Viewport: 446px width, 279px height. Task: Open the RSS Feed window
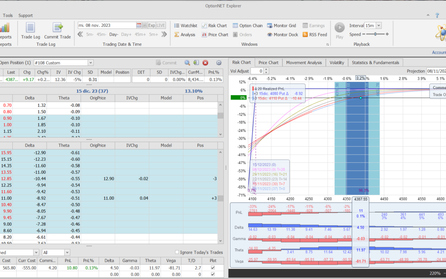tap(315, 35)
